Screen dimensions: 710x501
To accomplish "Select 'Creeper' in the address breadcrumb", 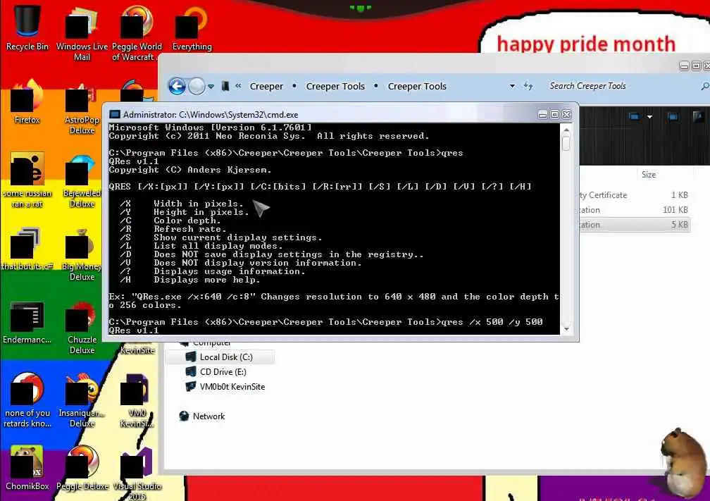I will (x=266, y=86).
